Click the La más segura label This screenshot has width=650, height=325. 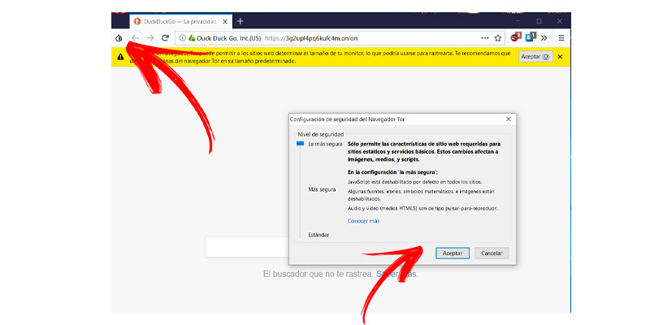326,145
